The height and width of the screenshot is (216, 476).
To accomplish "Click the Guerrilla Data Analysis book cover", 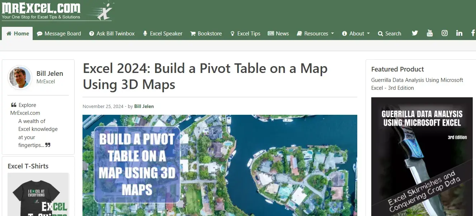I will point(422,157).
